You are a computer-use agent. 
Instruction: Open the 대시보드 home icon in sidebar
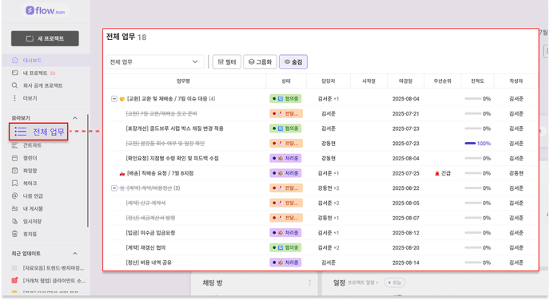pos(14,60)
